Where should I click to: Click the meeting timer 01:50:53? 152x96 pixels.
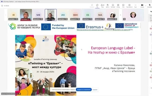click(x=7, y=6)
